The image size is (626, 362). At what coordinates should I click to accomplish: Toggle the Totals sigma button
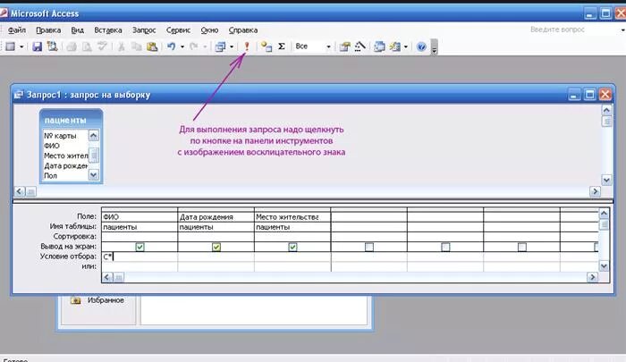282,46
